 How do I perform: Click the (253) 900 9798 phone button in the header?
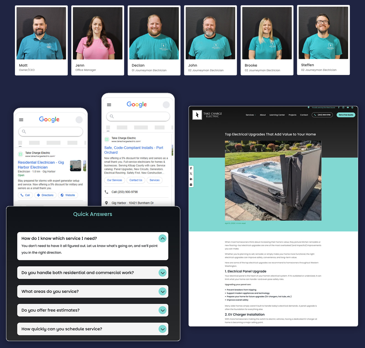coord(322,115)
